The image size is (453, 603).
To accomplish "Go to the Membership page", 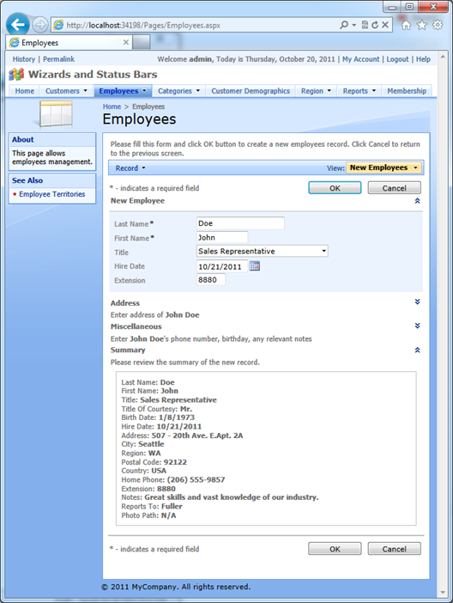I will pyautogui.click(x=407, y=91).
